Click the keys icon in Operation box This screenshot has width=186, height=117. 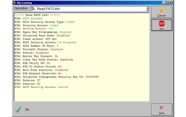pos(33,9)
